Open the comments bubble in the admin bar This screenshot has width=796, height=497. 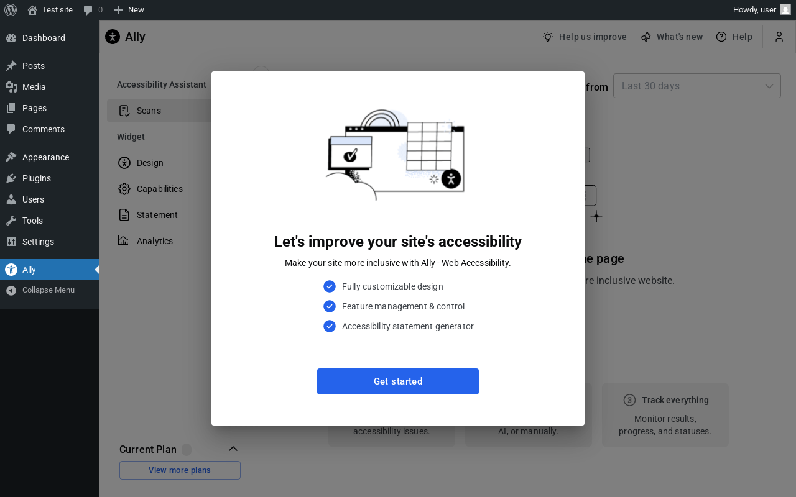(x=93, y=10)
